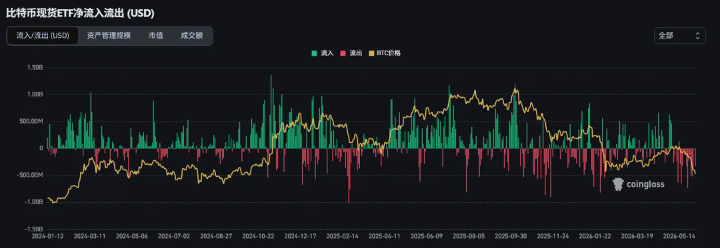Click the red 流出 legend color square
This screenshot has height=248, width=720.
343,54
